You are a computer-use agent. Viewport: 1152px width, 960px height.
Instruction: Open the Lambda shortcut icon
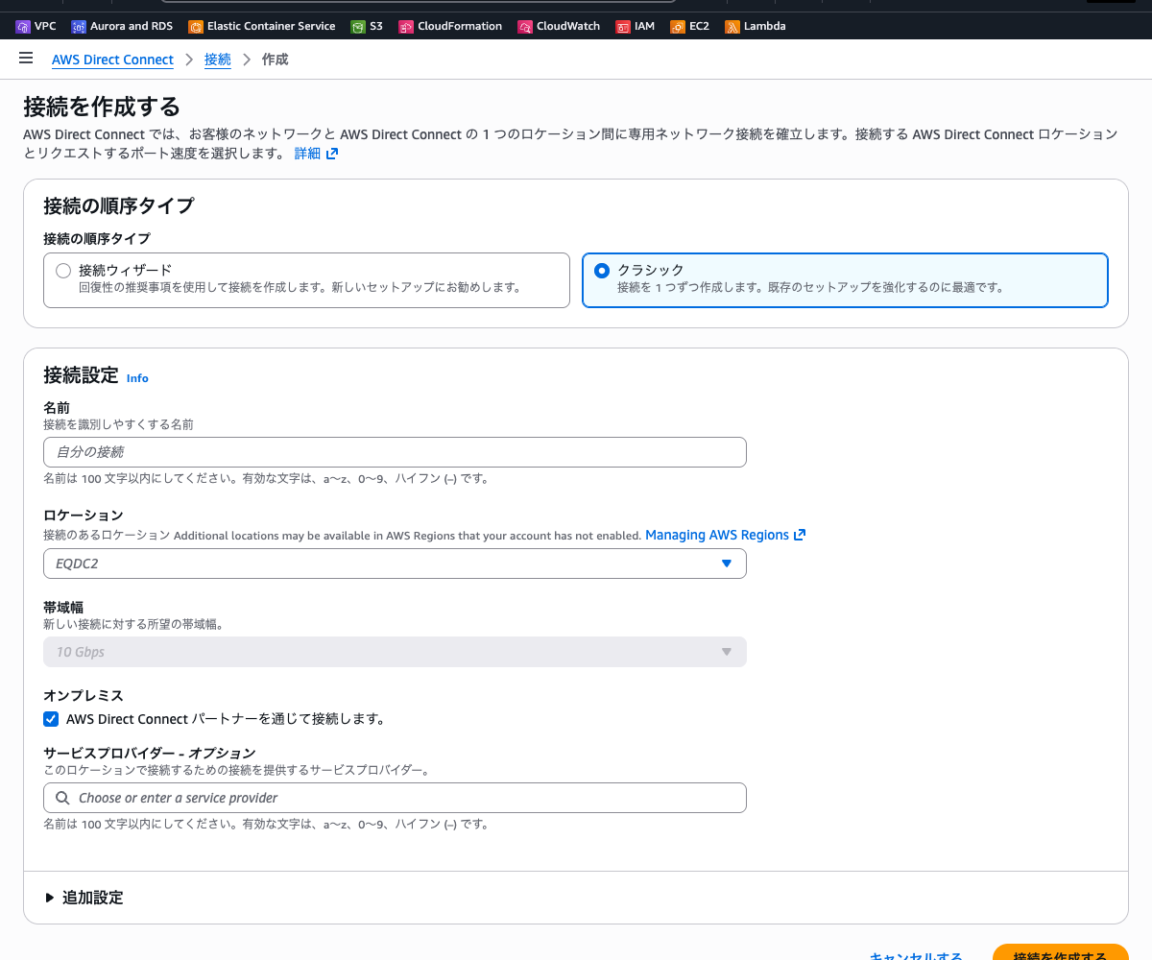732,27
